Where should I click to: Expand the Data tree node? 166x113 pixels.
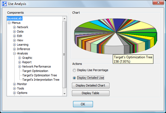point(15,31)
